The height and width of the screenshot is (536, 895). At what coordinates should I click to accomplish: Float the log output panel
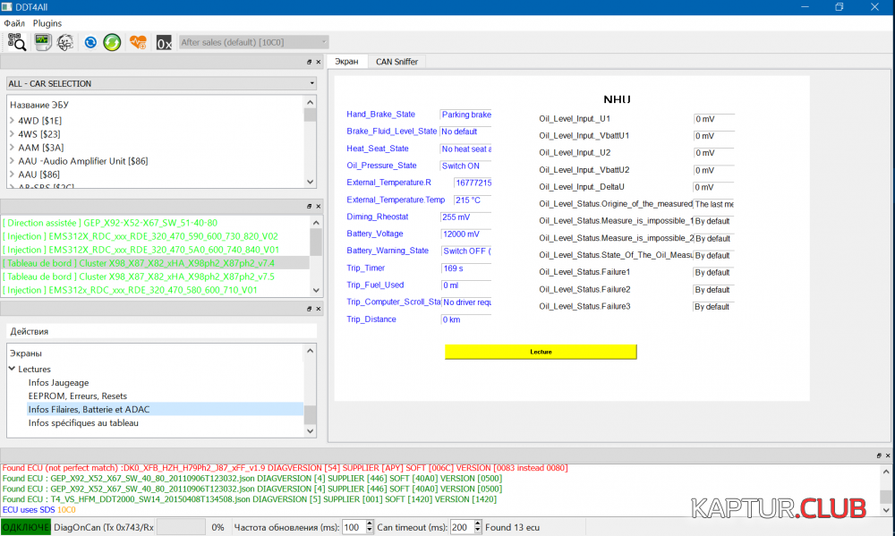pos(879,455)
